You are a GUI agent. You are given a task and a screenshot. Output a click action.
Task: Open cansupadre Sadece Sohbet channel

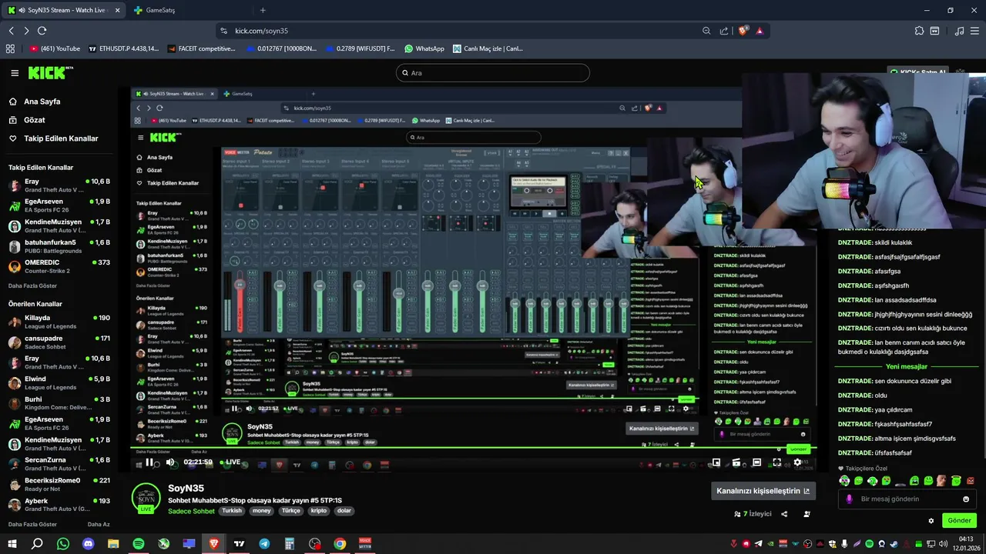tap(59, 342)
